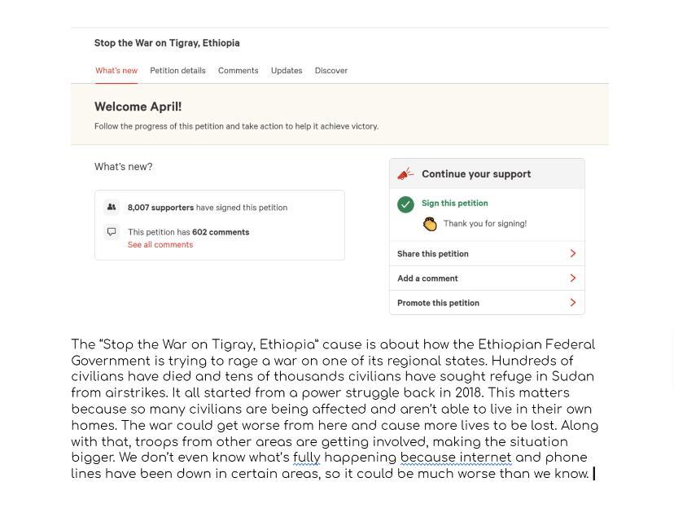
Task: Click the Continue your support heading
Action: pyautogui.click(x=476, y=174)
